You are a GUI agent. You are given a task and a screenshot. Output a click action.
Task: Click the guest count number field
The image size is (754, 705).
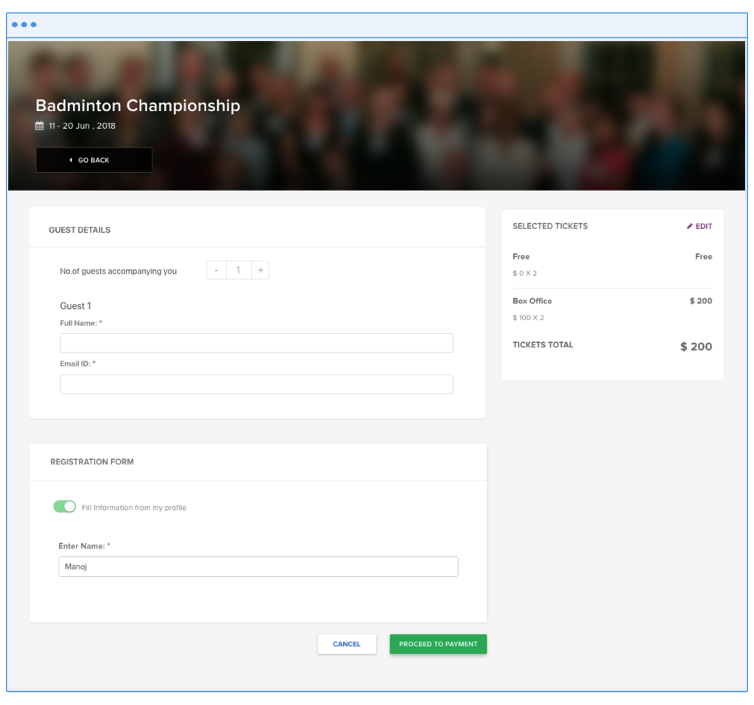click(238, 270)
